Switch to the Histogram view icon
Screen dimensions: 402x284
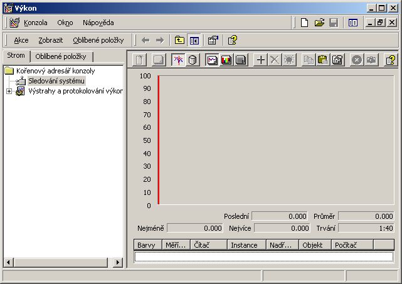226,60
